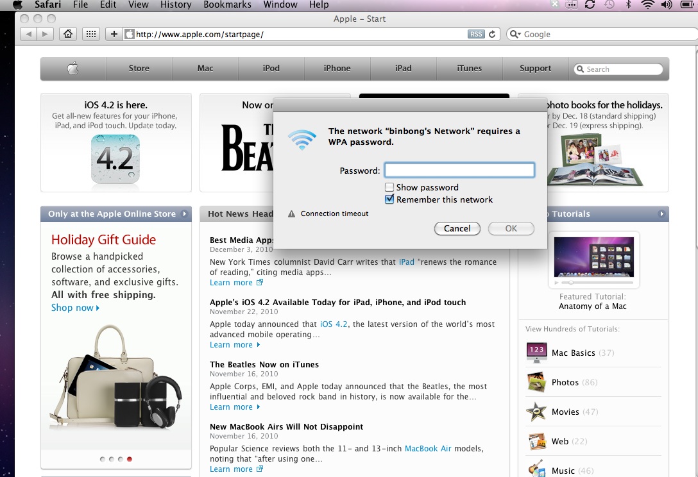Open the Safari menu
The image size is (698, 477).
(x=47, y=5)
